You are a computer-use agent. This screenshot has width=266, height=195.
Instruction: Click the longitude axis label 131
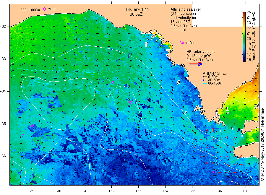85,191
